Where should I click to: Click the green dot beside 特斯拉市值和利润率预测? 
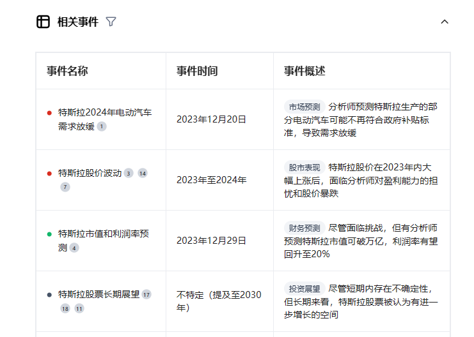(x=50, y=234)
